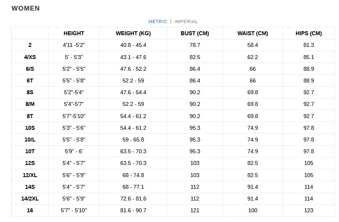
Task: Click the Women section heading
Action: click(x=26, y=8)
